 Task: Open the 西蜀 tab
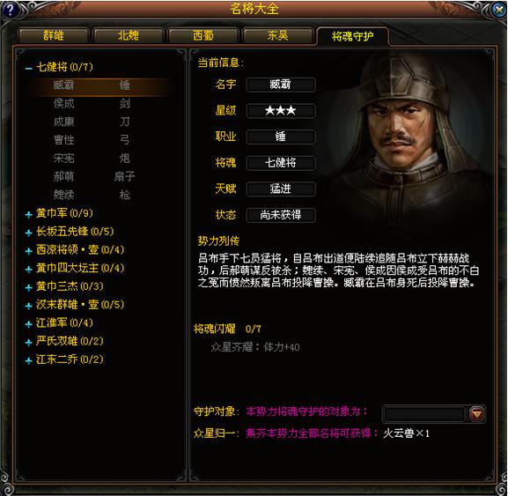pyautogui.click(x=203, y=35)
